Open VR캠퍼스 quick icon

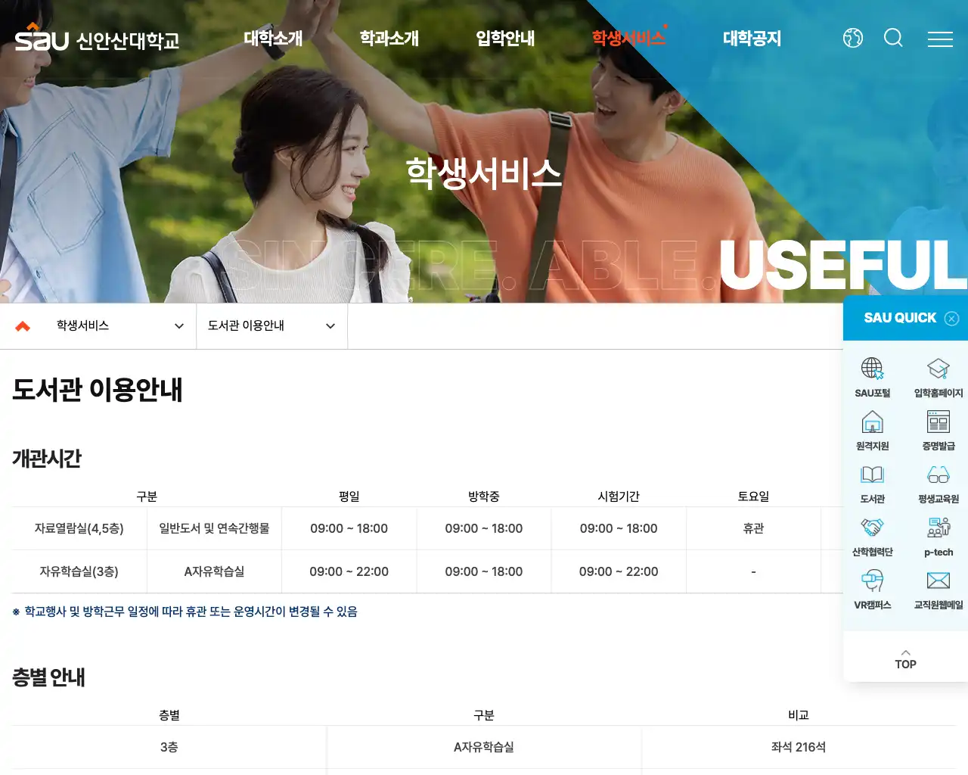click(873, 590)
